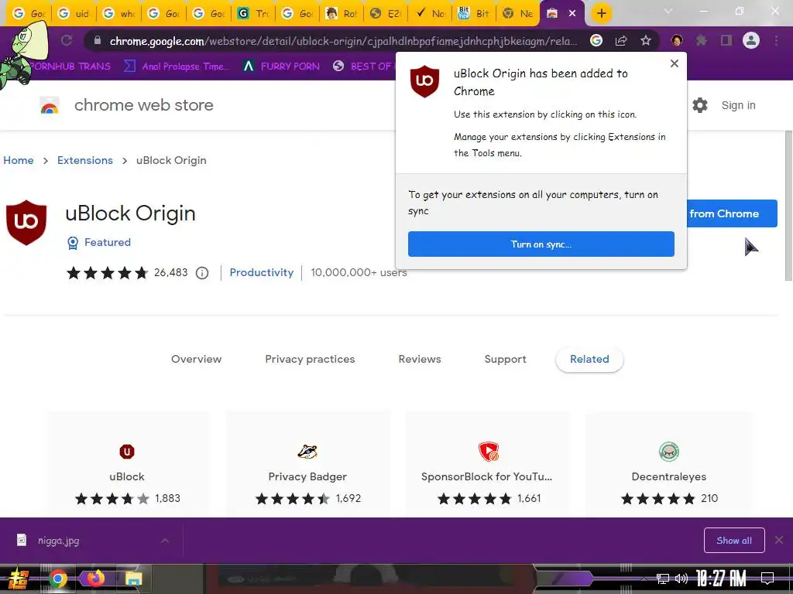Image resolution: width=793 pixels, height=594 pixels.
Task: Click the Remove from Chrome button
Action: [x=731, y=213]
